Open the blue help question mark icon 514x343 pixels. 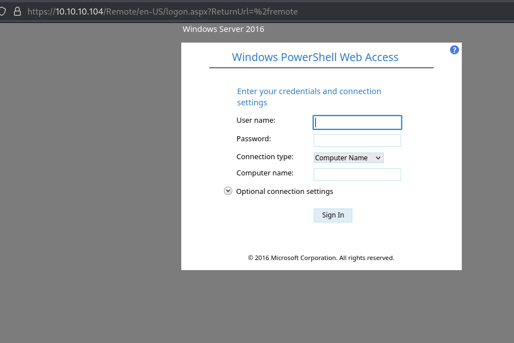tap(455, 50)
